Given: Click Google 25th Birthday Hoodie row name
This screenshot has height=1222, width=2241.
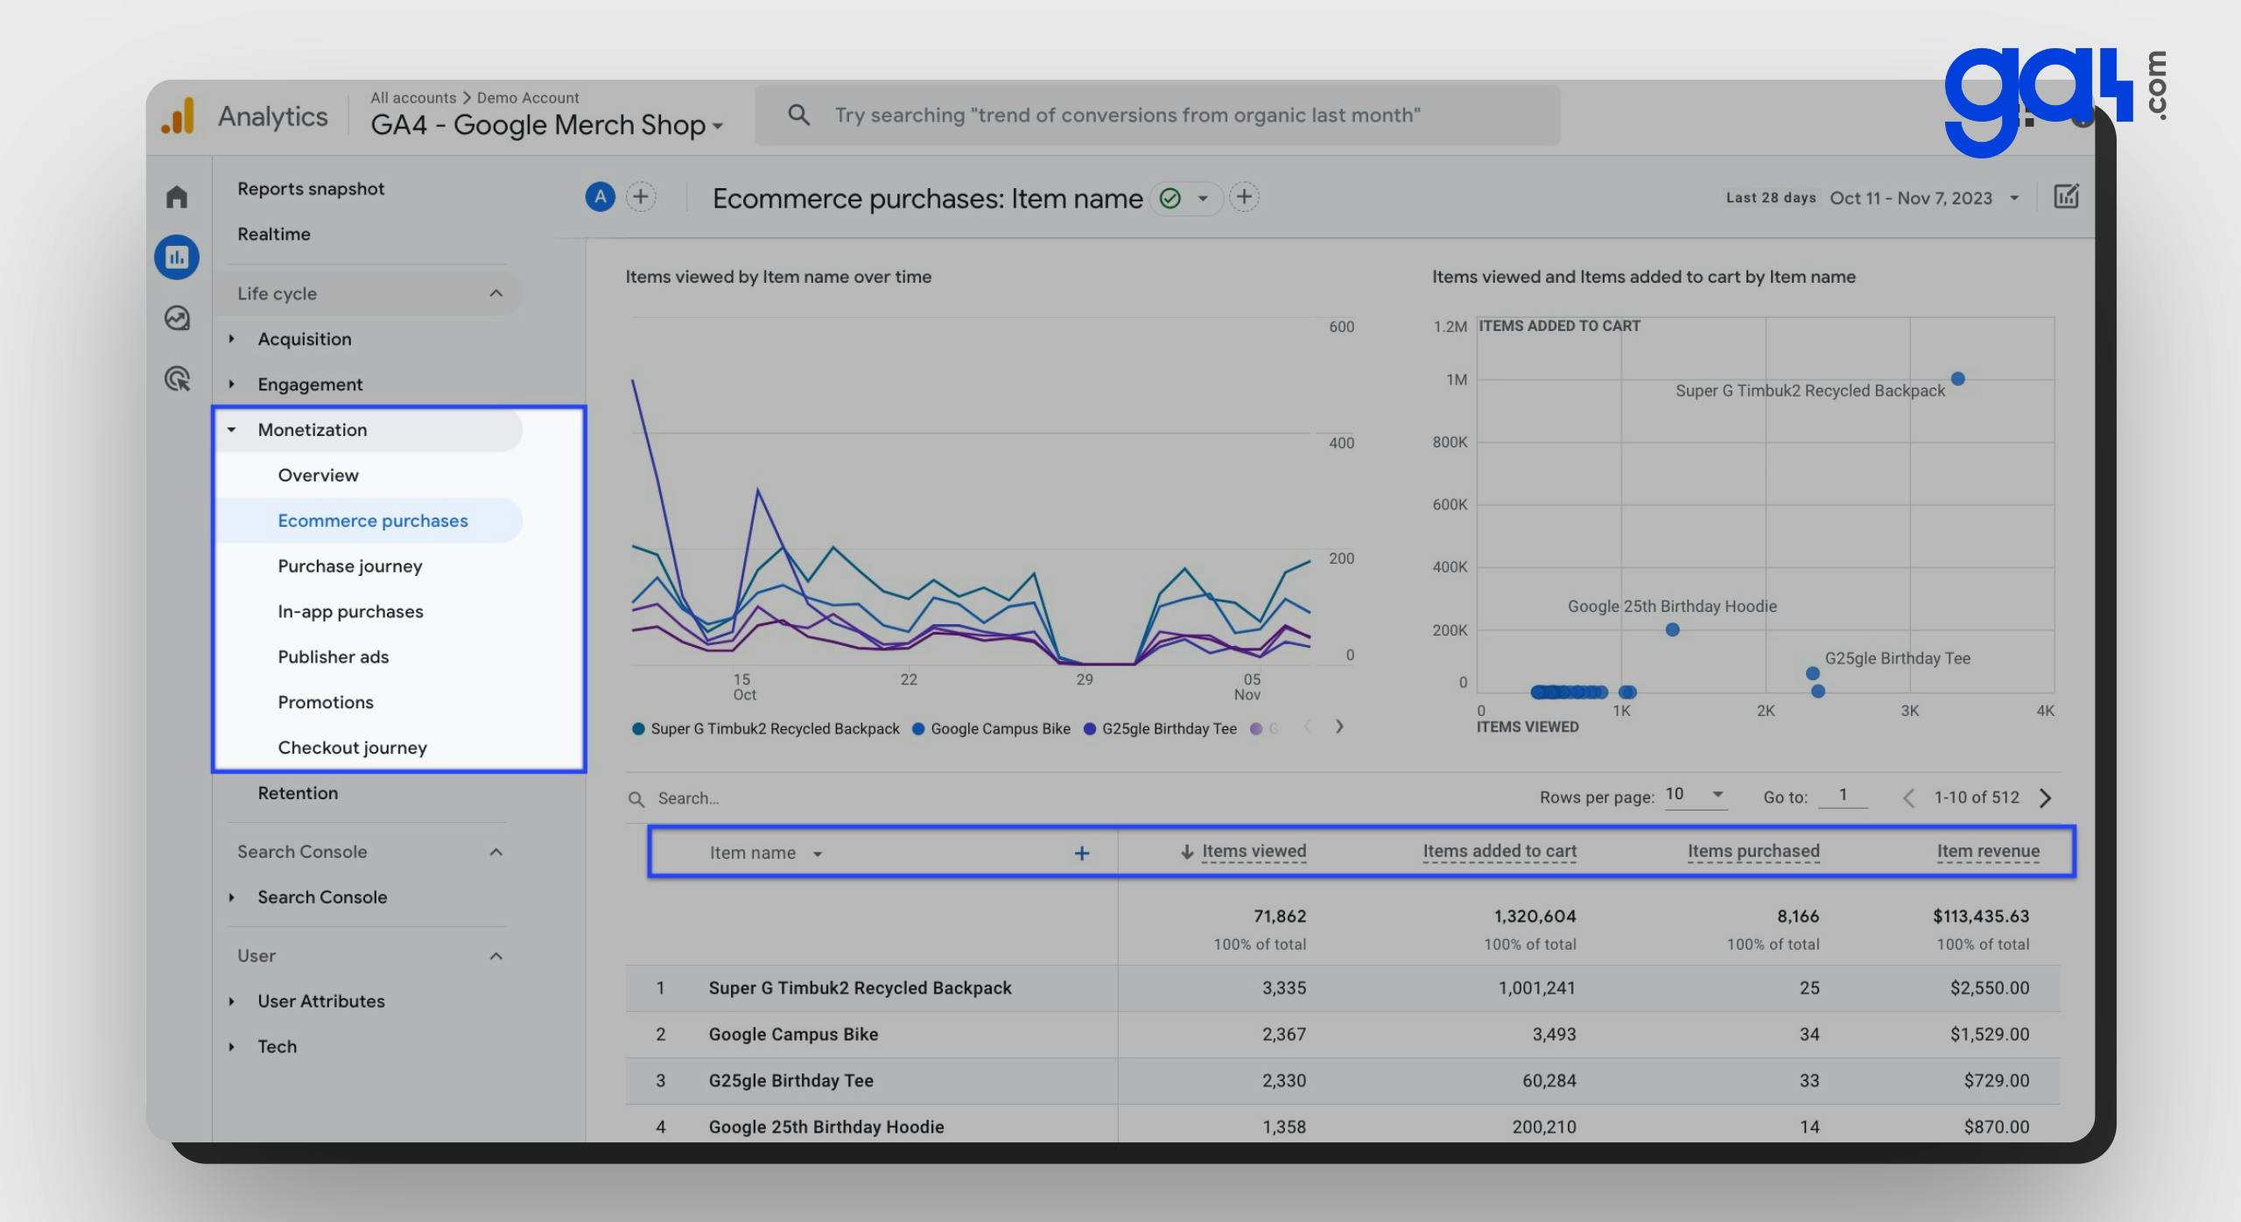Looking at the screenshot, I should pos(826,1127).
